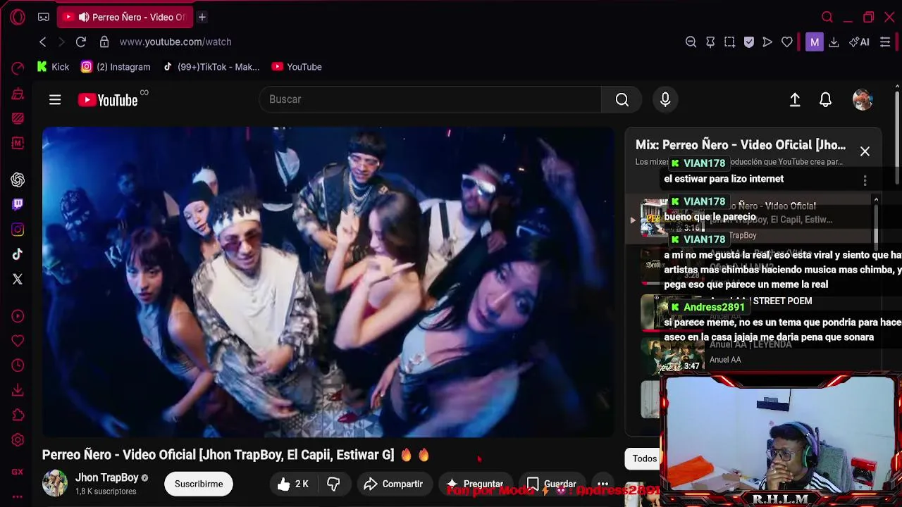Screen dimensions: 902x507
Task: Open GX Corner icon in the sidebar
Action: coord(18,472)
